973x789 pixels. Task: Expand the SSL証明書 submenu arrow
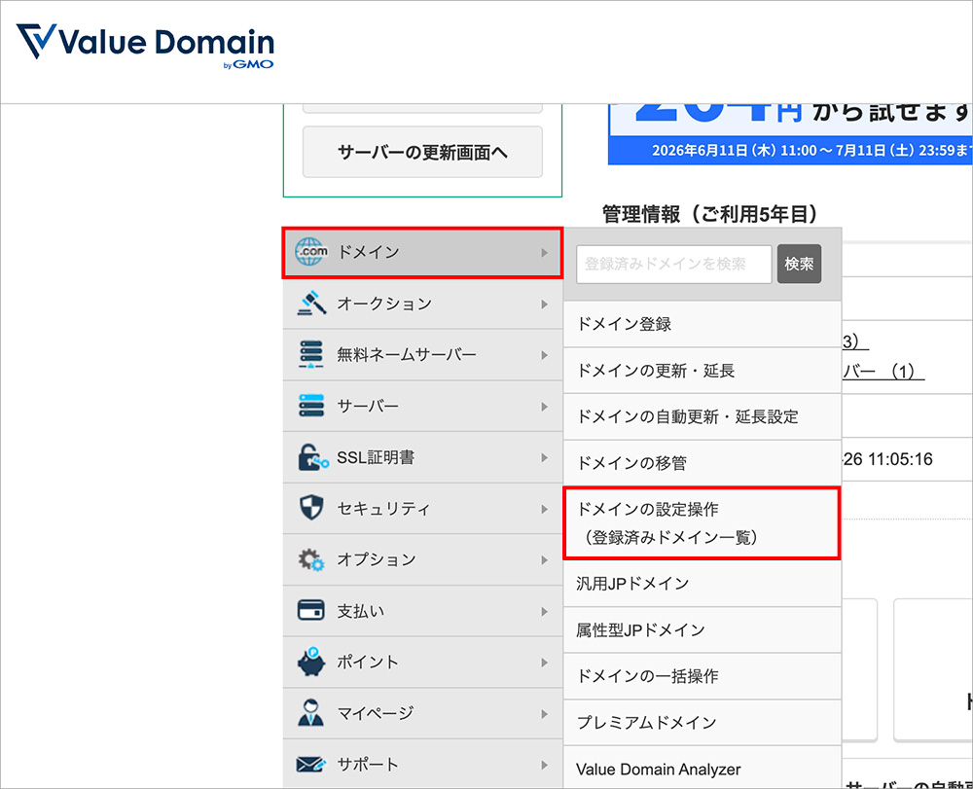(544, 458)
